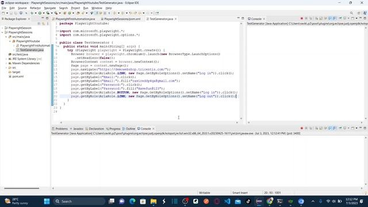This screenshot has width=368, height=207.
Task: Close the bottom Console tab
Action: pyautogui.click(x=154, y=129)
